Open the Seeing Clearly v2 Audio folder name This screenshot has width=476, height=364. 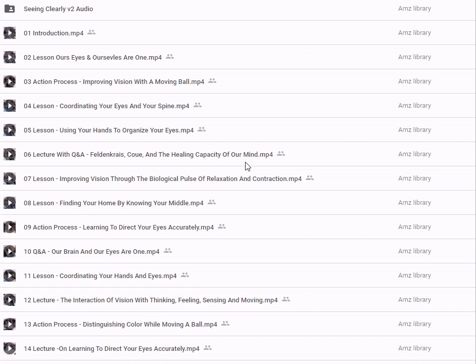[x=58, y=9]
